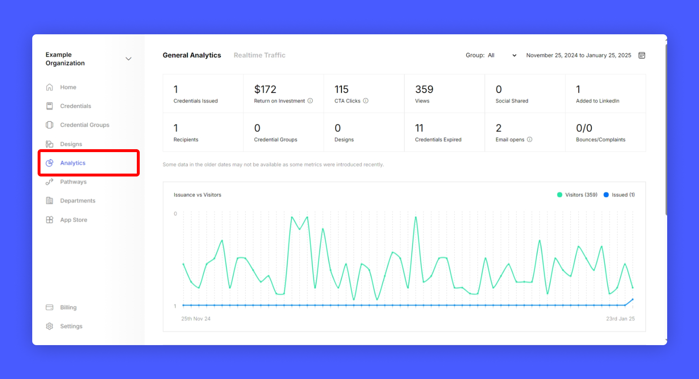
Task: Open the Billing card icon
Action: click(50, 307)
